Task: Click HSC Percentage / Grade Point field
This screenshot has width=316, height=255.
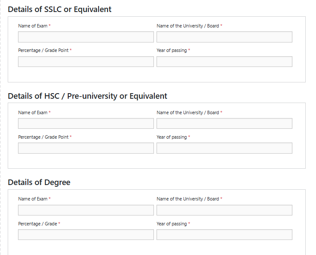Action: [x=86, y=148]
